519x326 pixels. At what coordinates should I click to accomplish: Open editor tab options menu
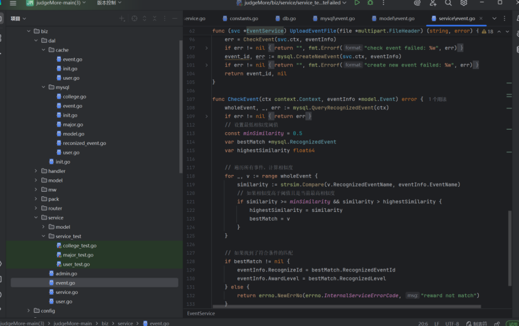pos(505,19)
